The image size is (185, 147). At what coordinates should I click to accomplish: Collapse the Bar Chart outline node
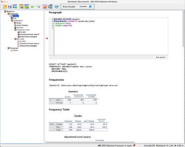click(x=12, y=39)
